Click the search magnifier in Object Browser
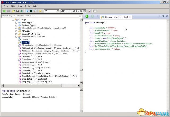The image size is (170, 117). 80,16
